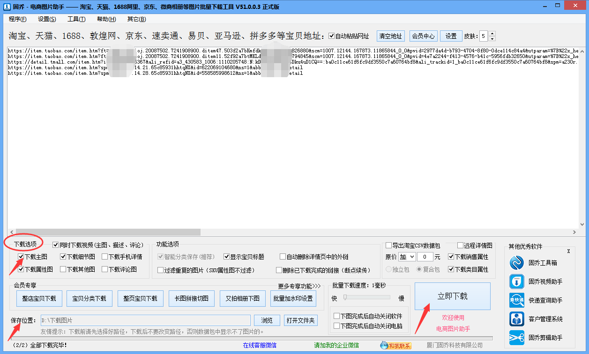The height and width of the screenshot is (354, 589).
Task: Open the 帮助(H) menu
Action: (106, 19)
